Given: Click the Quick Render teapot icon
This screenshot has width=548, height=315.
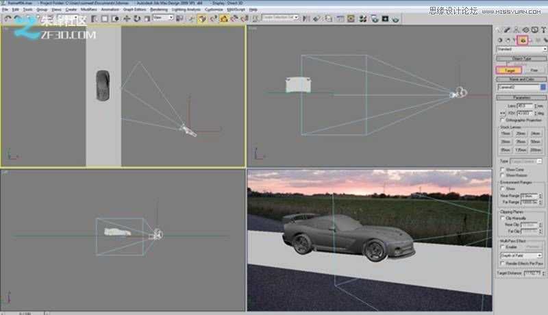Looking at the screenshot, I should coord(396,18).
